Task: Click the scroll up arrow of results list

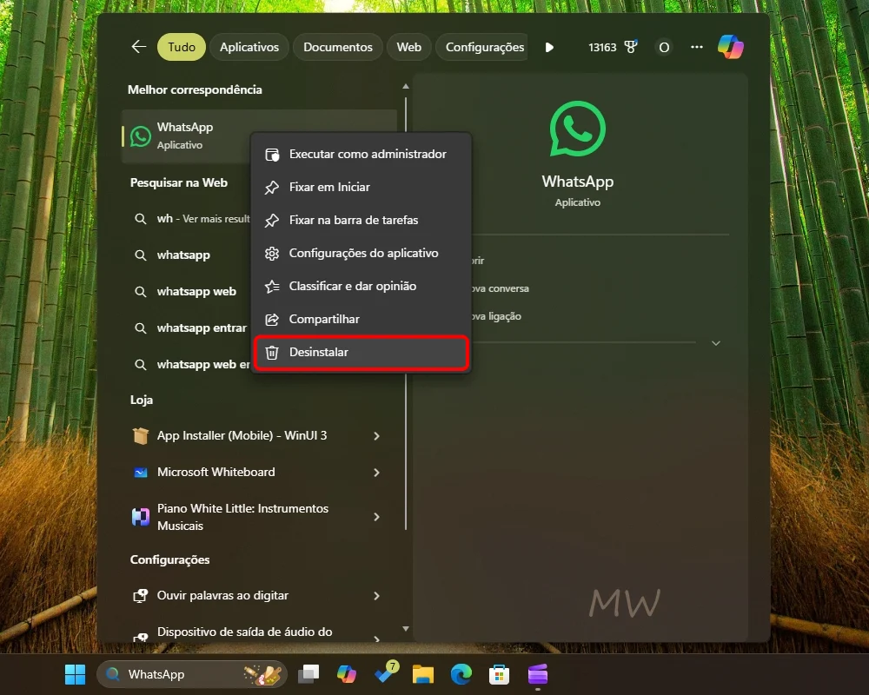Action: [406, 87]
